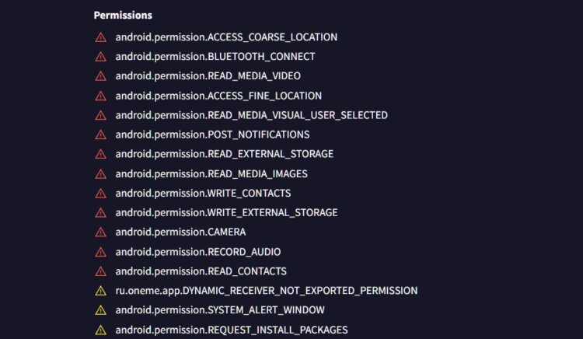583x339 pixels.
Task: Select the READ_MEDIA_IMAGES permission entry
Action: pyautogui.click(x=211, y=173)
